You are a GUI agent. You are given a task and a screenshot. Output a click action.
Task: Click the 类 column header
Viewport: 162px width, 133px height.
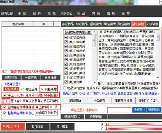coord(44,24)
